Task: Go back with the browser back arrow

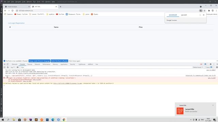Action: point(5,11)
